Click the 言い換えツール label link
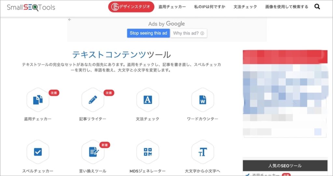333x176 pixels. (93, 171)
